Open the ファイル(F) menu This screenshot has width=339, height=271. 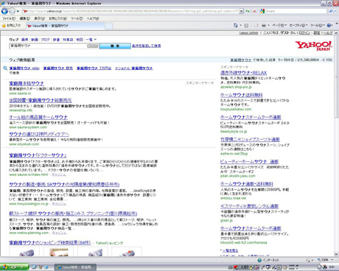(9, 18)
